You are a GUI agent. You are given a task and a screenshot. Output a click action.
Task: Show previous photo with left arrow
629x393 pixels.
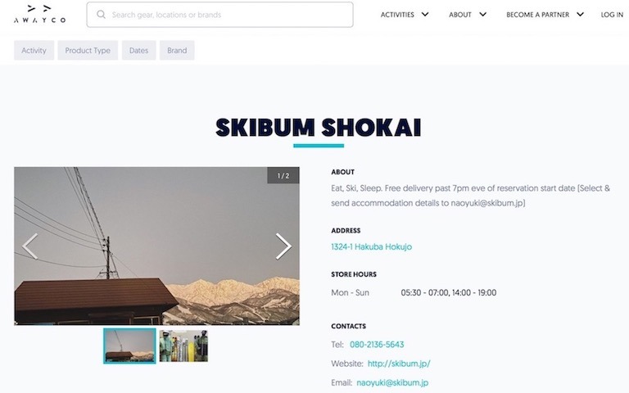pos(30,246)
